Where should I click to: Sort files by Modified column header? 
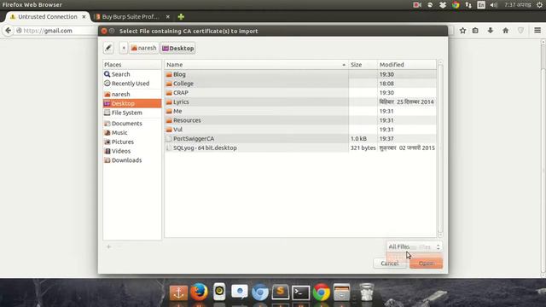point(407,65)
